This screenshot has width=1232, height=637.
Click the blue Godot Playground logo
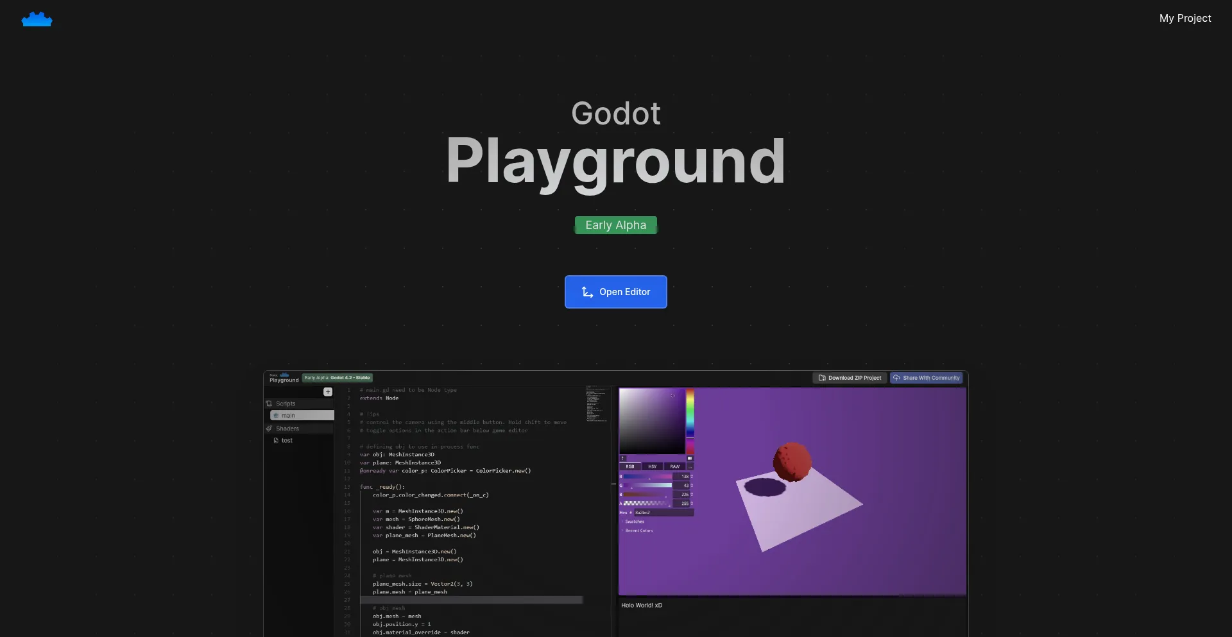click(37, 19)
